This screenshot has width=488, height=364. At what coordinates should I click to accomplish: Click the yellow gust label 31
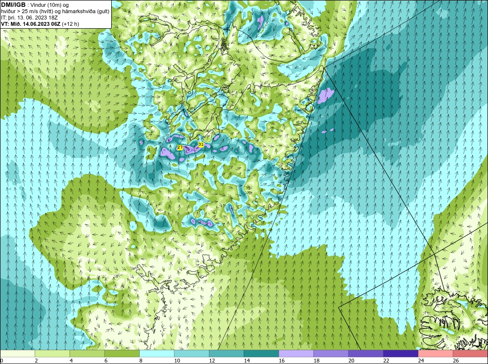click(201, 145)
